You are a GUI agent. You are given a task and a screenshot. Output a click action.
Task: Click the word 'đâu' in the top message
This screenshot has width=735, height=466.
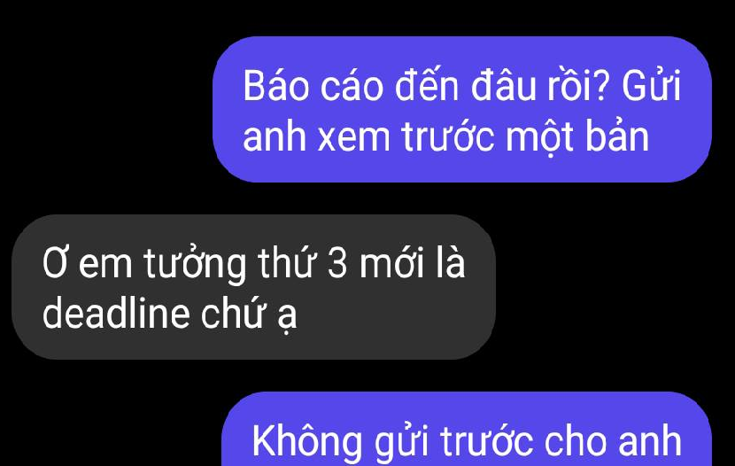503,85
